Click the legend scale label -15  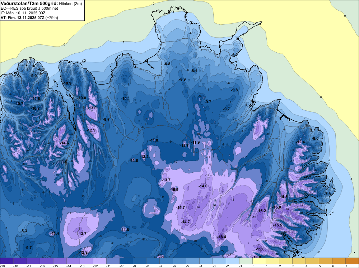pos(56,266)
